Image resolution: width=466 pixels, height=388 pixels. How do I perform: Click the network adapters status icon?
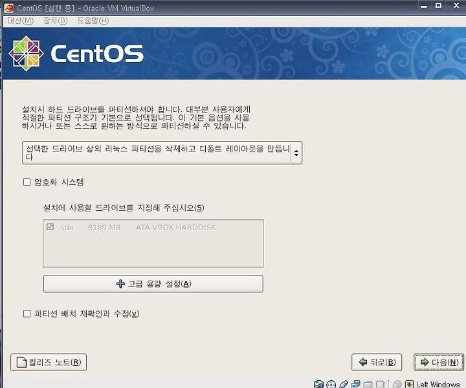coord(355,384)
